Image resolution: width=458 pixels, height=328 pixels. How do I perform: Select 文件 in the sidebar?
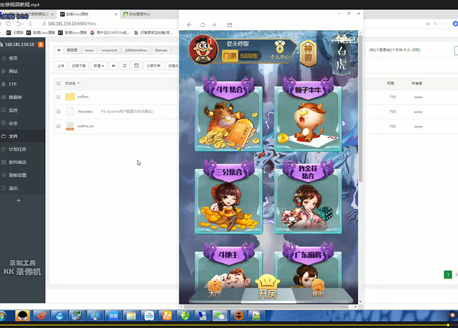13,136
